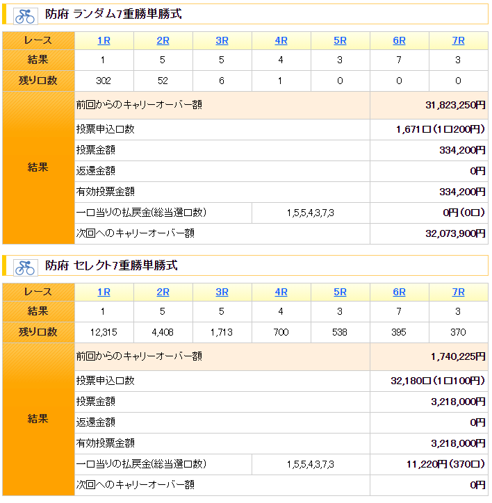The height and width of the screenshot is (503, 492).
Task: Click payout value 11,220円(370口)
Action: [x=445, y=464]
